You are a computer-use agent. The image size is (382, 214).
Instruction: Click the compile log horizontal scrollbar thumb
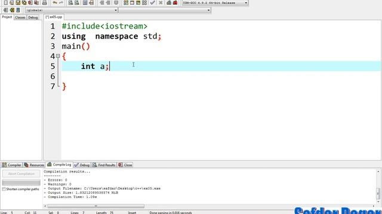[x=95, y=206]
